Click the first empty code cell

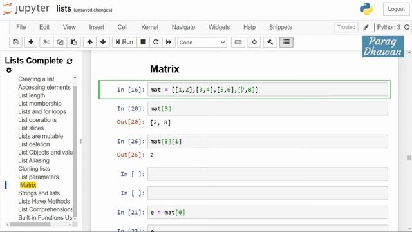268,174
